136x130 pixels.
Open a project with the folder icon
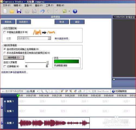[x=12, y=11]
